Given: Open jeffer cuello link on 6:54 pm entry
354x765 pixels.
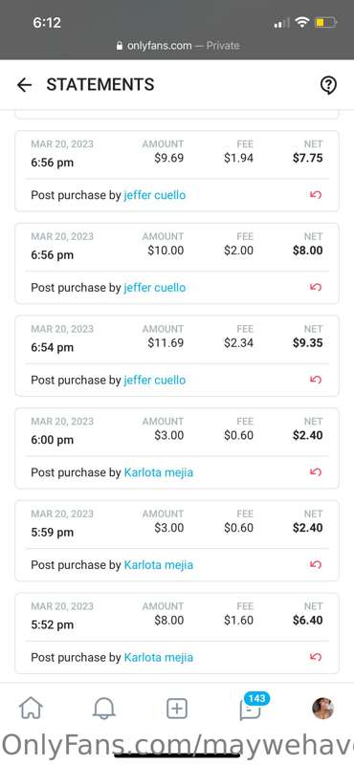Looking at the screenshot, I should pos(155,380).
